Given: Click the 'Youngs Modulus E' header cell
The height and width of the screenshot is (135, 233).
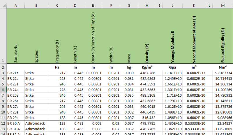Looking at the screenshot, I should click(172, 36).
